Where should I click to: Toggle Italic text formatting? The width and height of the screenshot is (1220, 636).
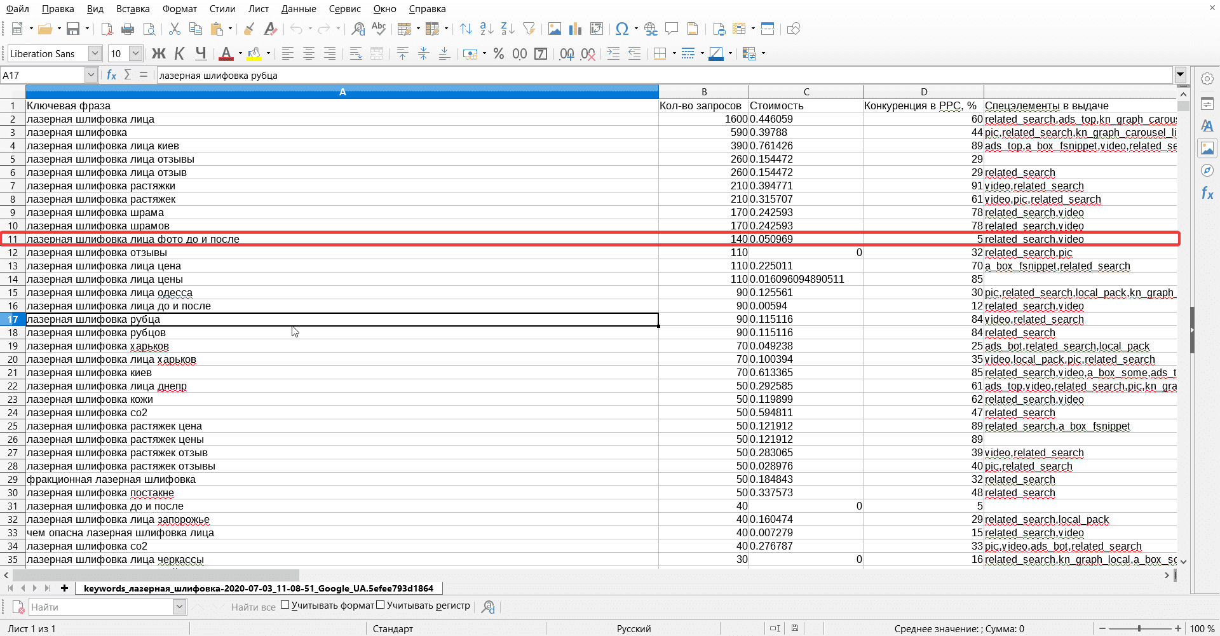180,54
